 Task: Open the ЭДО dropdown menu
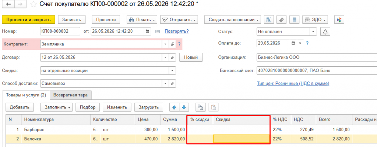pyautogui.click(x=315, y=20)
